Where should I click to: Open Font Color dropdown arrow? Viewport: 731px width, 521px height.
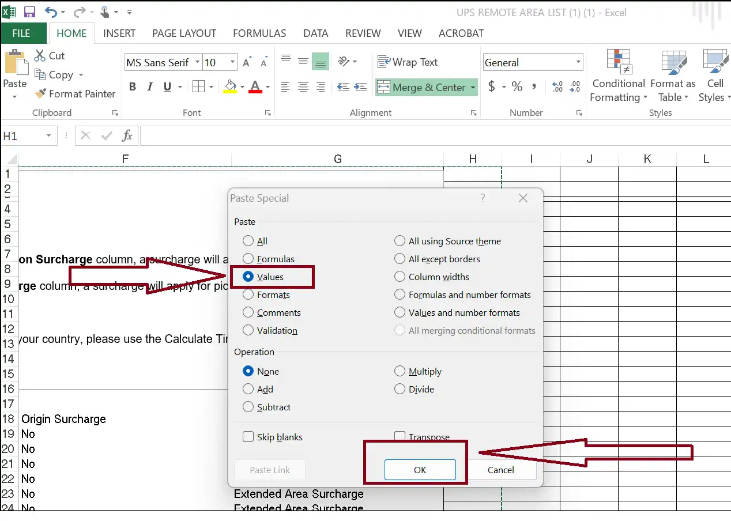[268, 87]
